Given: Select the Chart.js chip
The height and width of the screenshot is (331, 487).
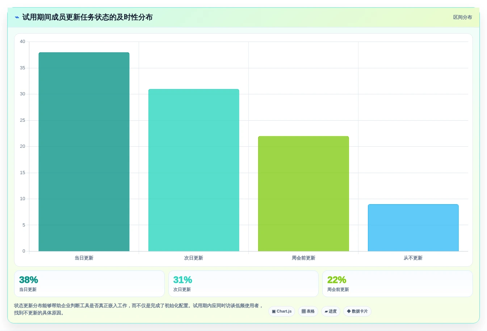Looking at the screenshot, I should (x=282, y=311).
